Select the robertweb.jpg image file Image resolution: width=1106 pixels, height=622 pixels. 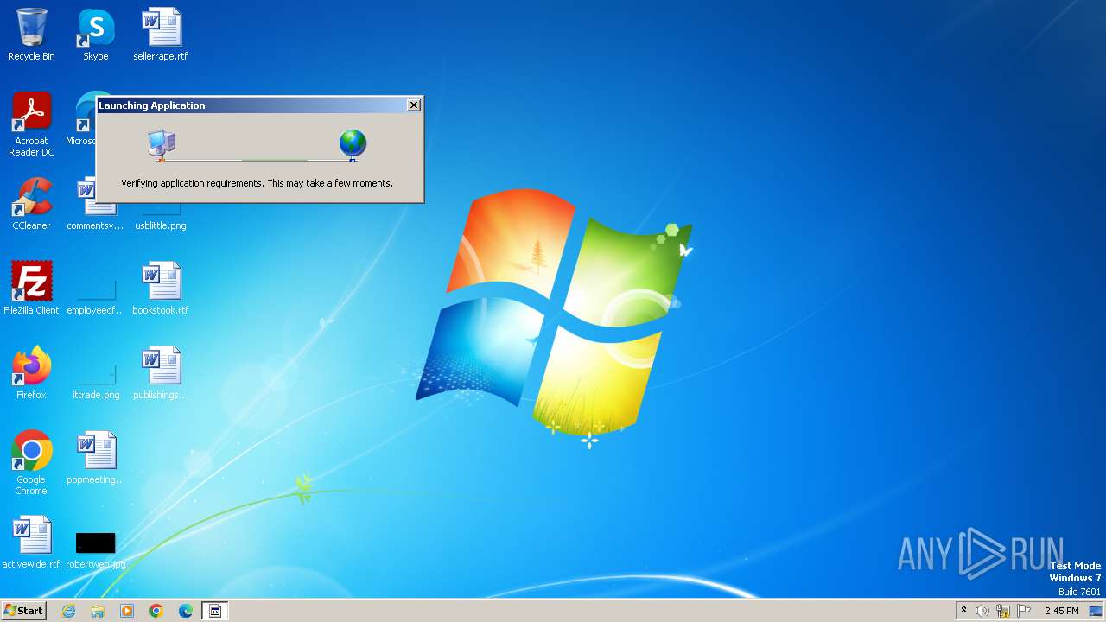click(96, 550)
